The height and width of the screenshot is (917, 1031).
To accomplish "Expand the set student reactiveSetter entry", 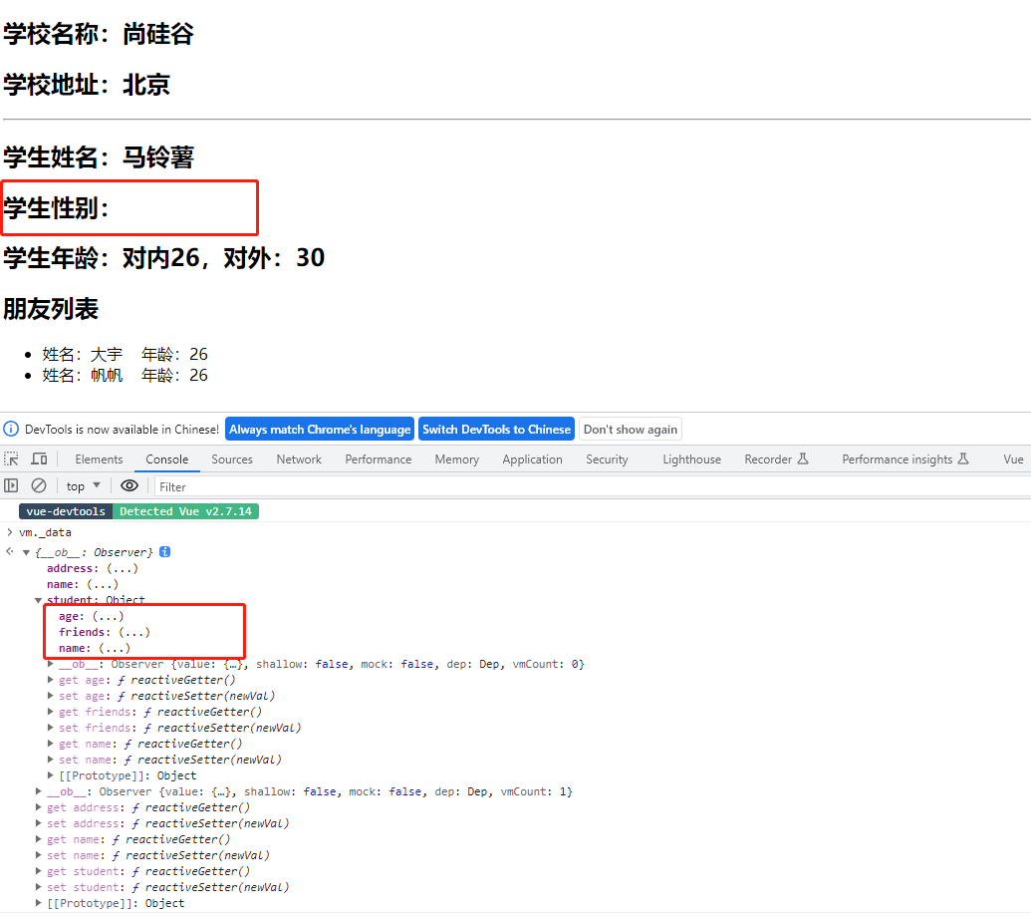I will point(38,887).
